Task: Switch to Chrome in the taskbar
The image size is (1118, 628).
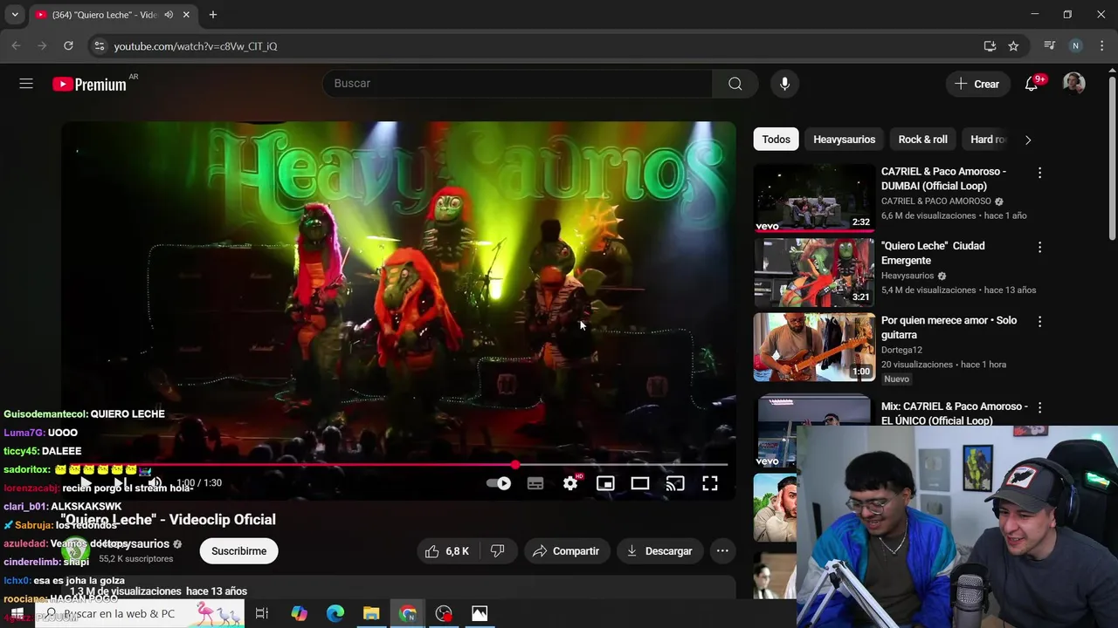Action: [408, 614]
